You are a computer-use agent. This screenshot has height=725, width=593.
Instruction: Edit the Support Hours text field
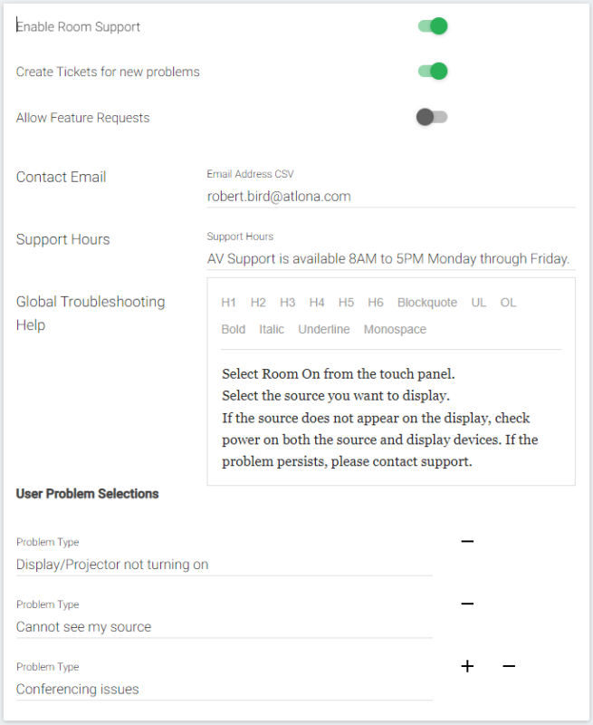391,259
